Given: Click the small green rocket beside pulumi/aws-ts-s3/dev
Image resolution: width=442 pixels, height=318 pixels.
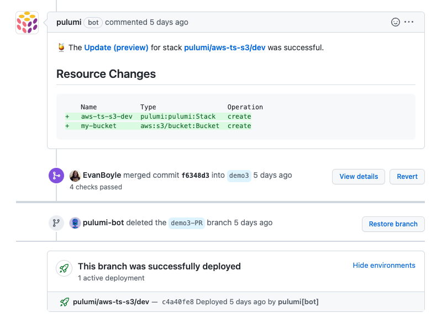Looking at the screenshot, I should (x=65, y=302).
